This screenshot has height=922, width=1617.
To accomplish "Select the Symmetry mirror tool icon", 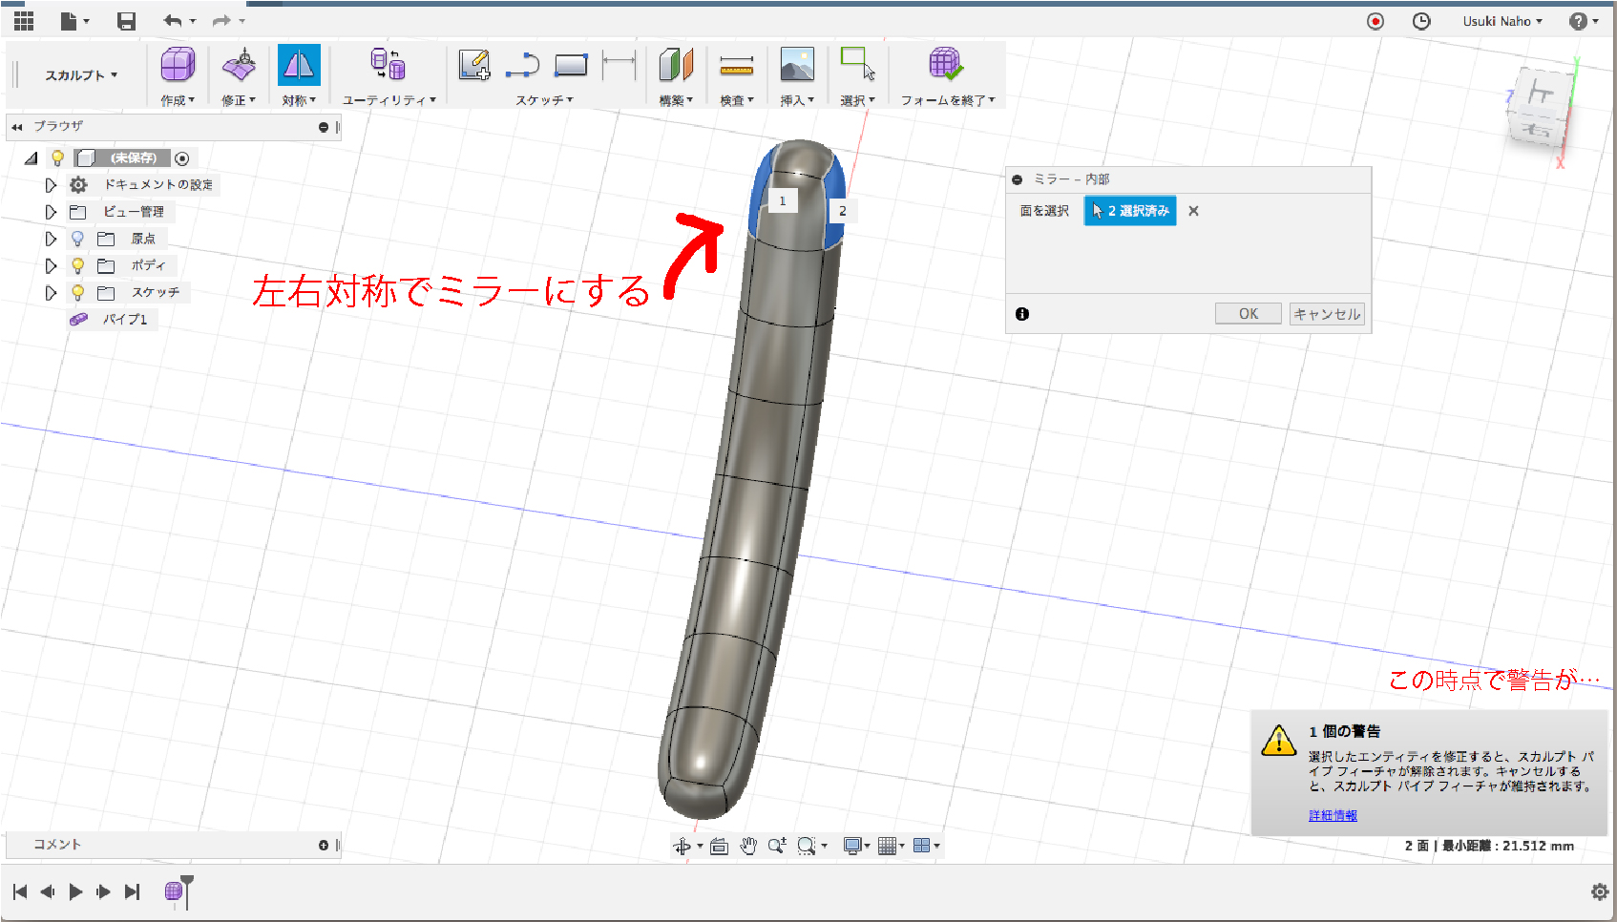I will 298,65.
